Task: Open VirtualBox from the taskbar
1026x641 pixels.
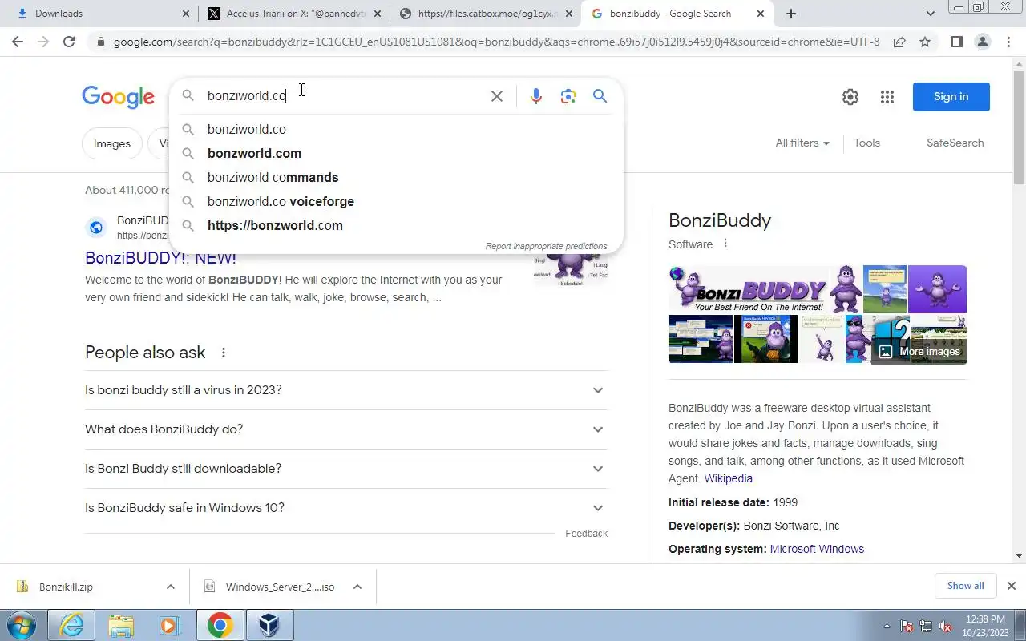Action: point(269,625)
